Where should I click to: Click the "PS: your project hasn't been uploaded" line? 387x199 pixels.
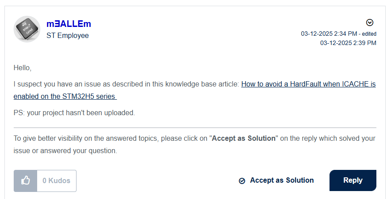74,113
